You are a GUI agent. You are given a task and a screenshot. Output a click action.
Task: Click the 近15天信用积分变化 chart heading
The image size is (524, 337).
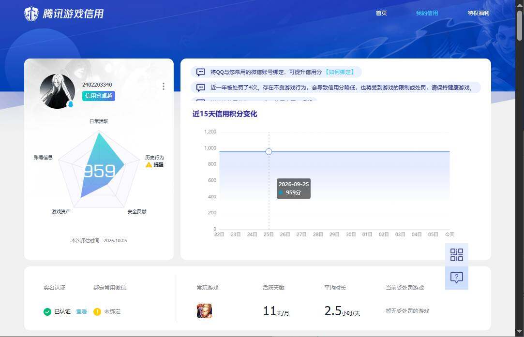225,114
